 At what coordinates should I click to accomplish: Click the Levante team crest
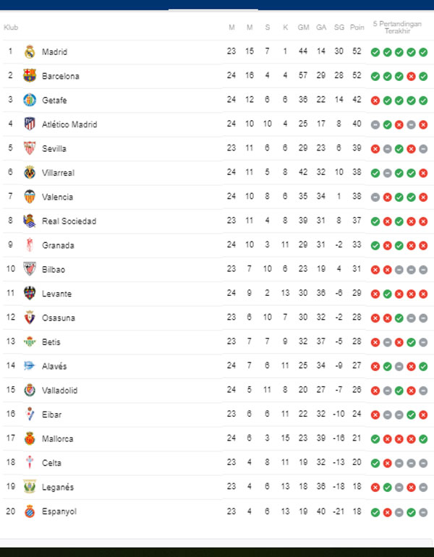[x=30, y=294]
